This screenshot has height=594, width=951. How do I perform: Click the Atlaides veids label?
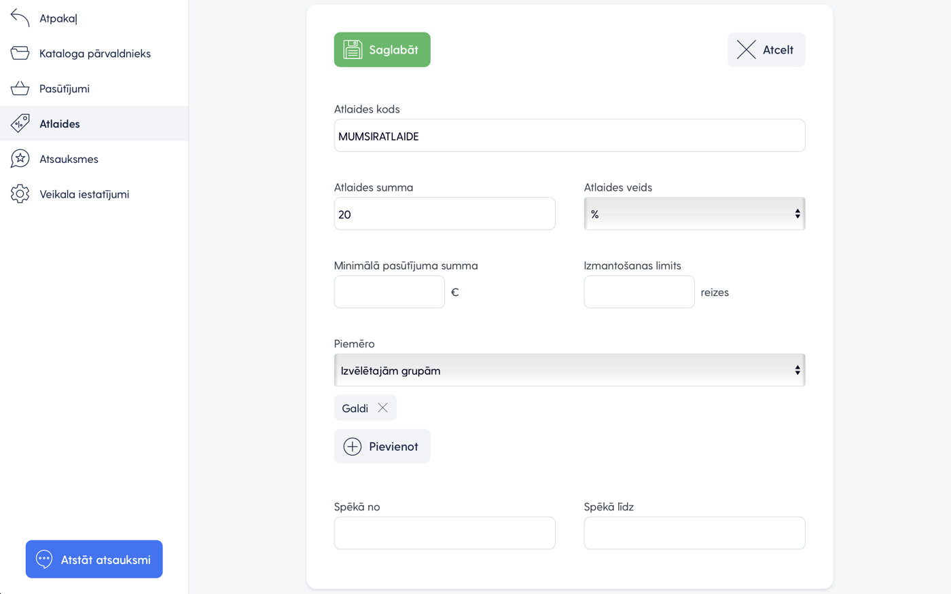tap(618, 187)
